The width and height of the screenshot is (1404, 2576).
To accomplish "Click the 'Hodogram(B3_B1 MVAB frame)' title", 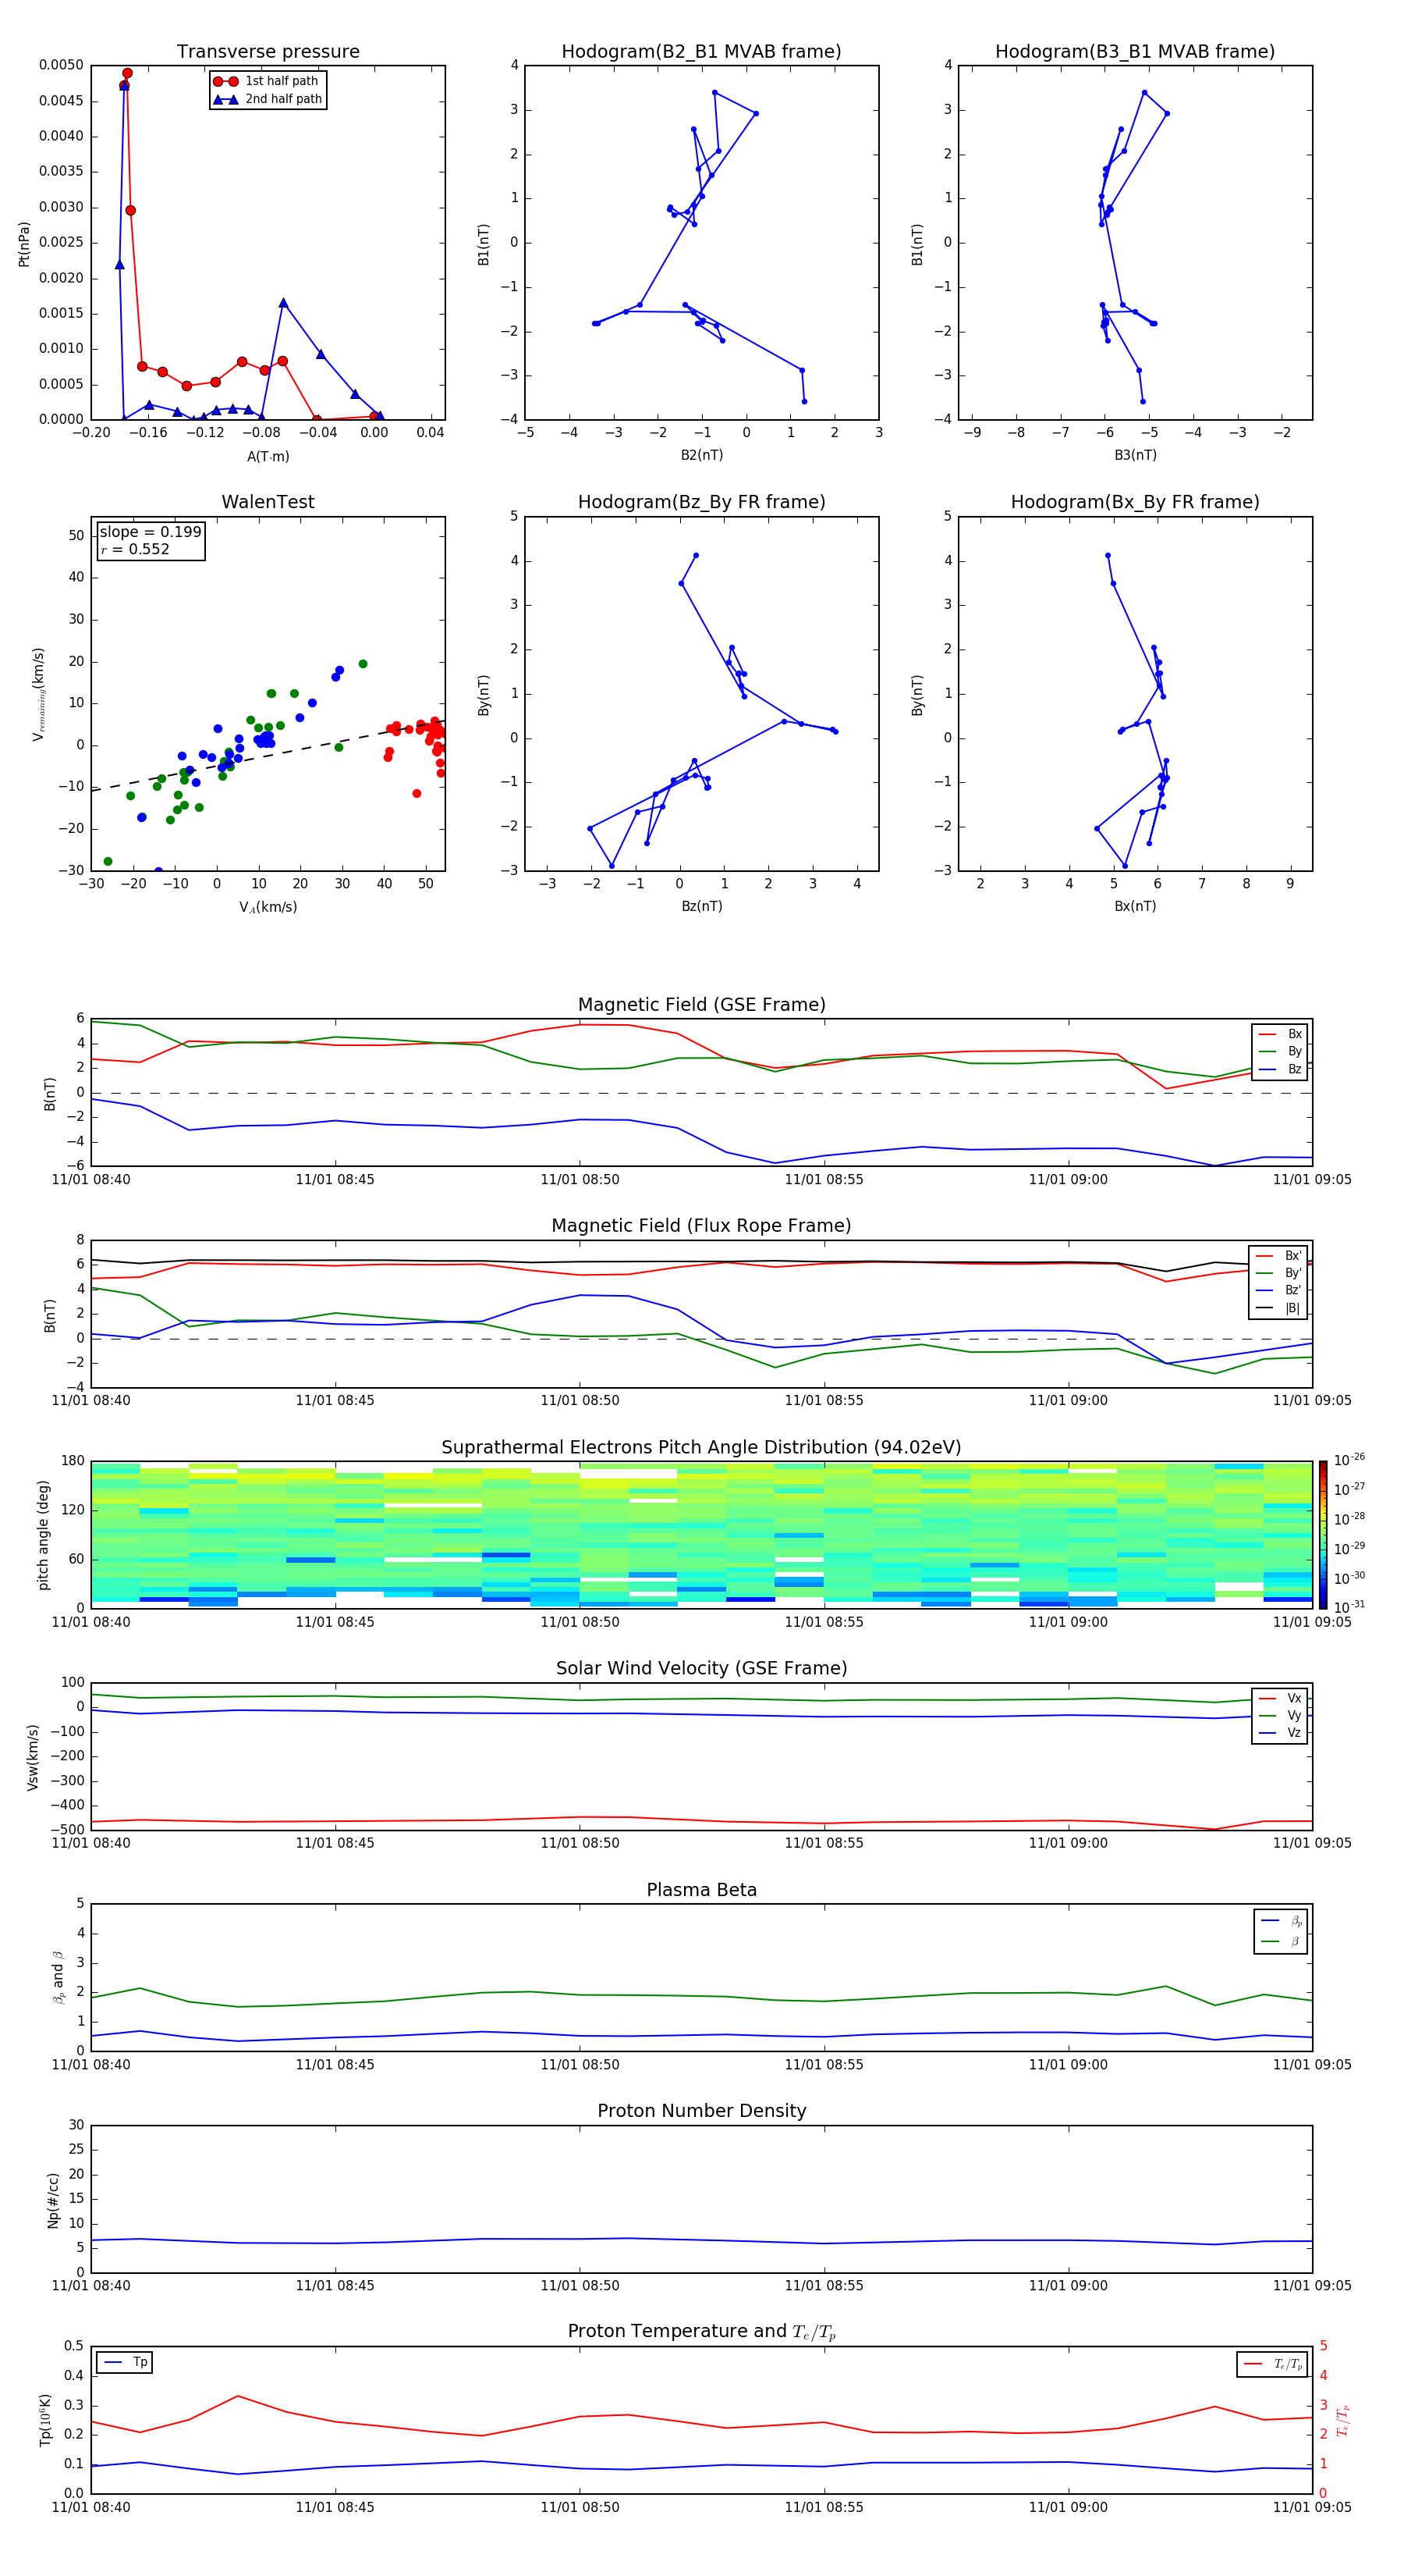I will tap(1135, 52).
